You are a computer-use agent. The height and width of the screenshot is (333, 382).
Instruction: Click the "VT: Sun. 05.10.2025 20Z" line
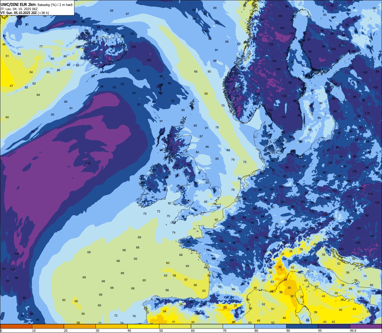(19, 13)
